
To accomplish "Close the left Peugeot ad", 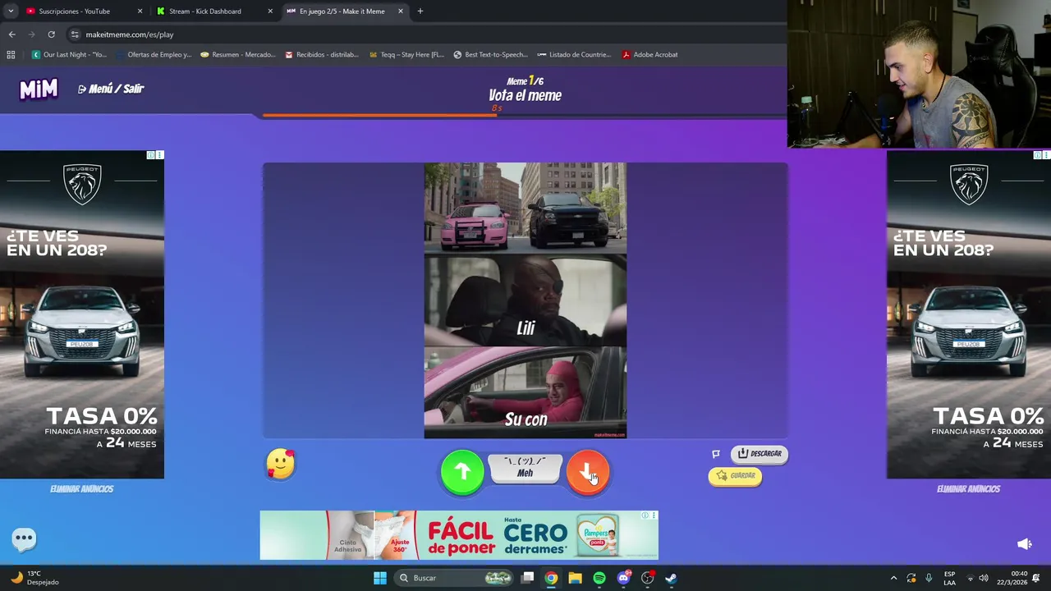I will click(159, 155).
